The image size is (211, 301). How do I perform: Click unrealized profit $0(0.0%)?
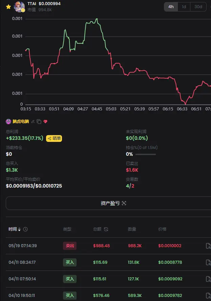137,138
